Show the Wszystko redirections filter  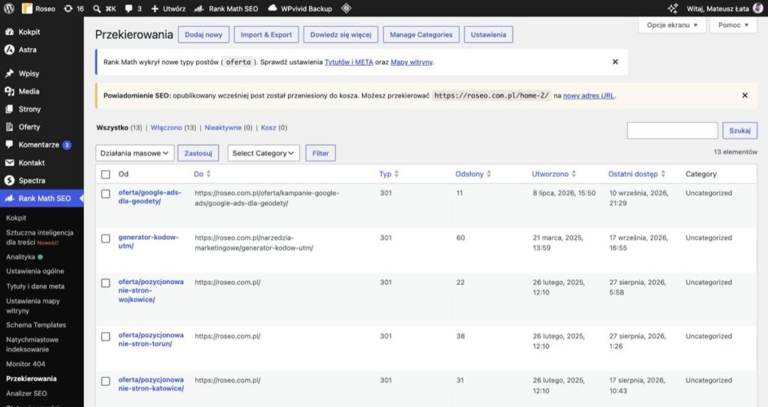112,127
